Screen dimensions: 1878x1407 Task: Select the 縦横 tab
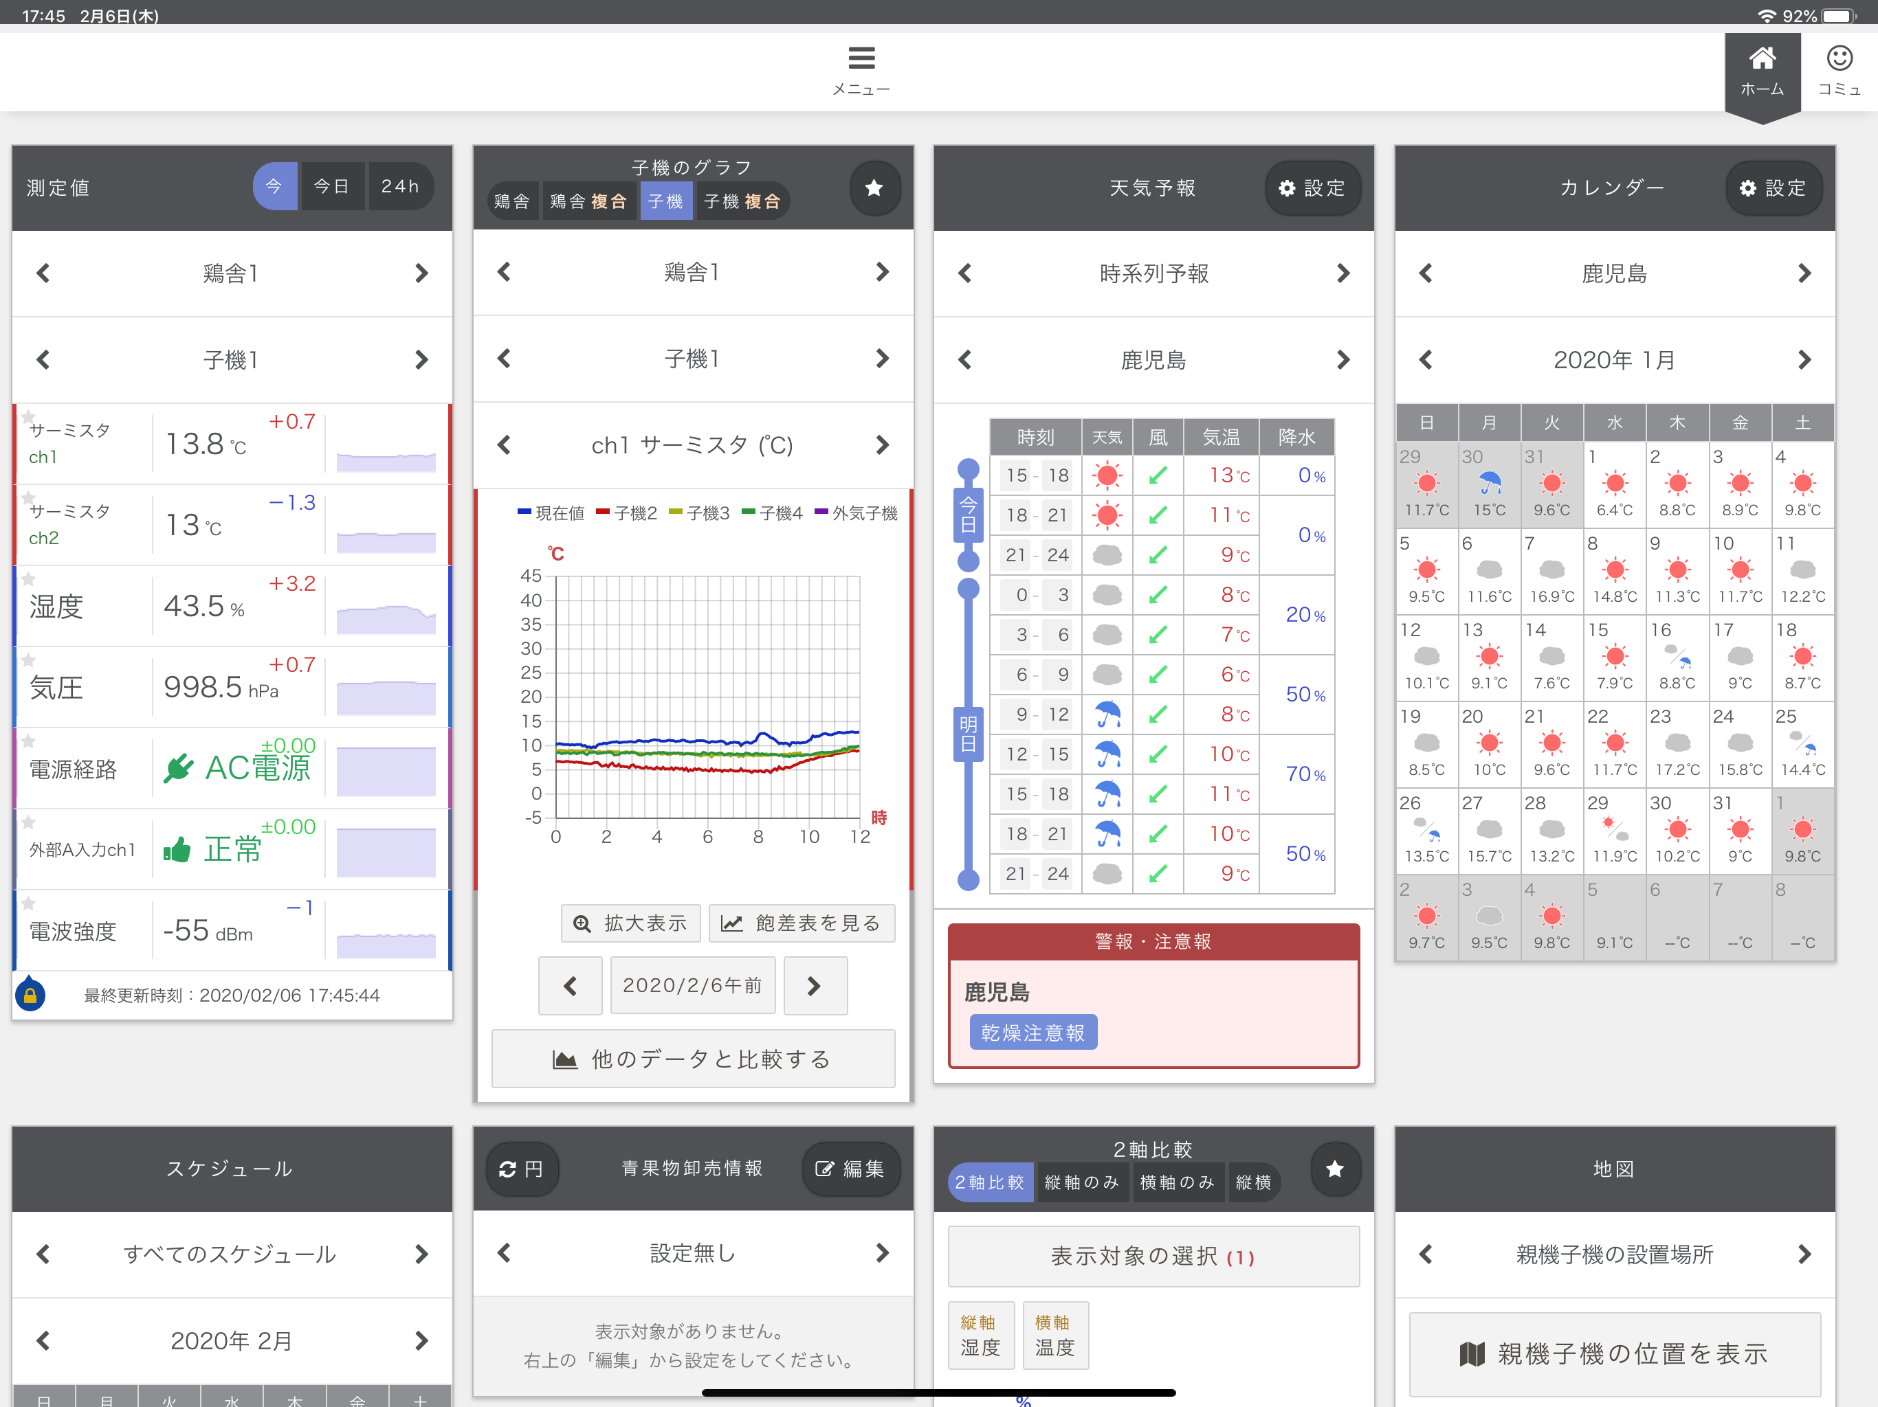(x=1253, y=1182)
